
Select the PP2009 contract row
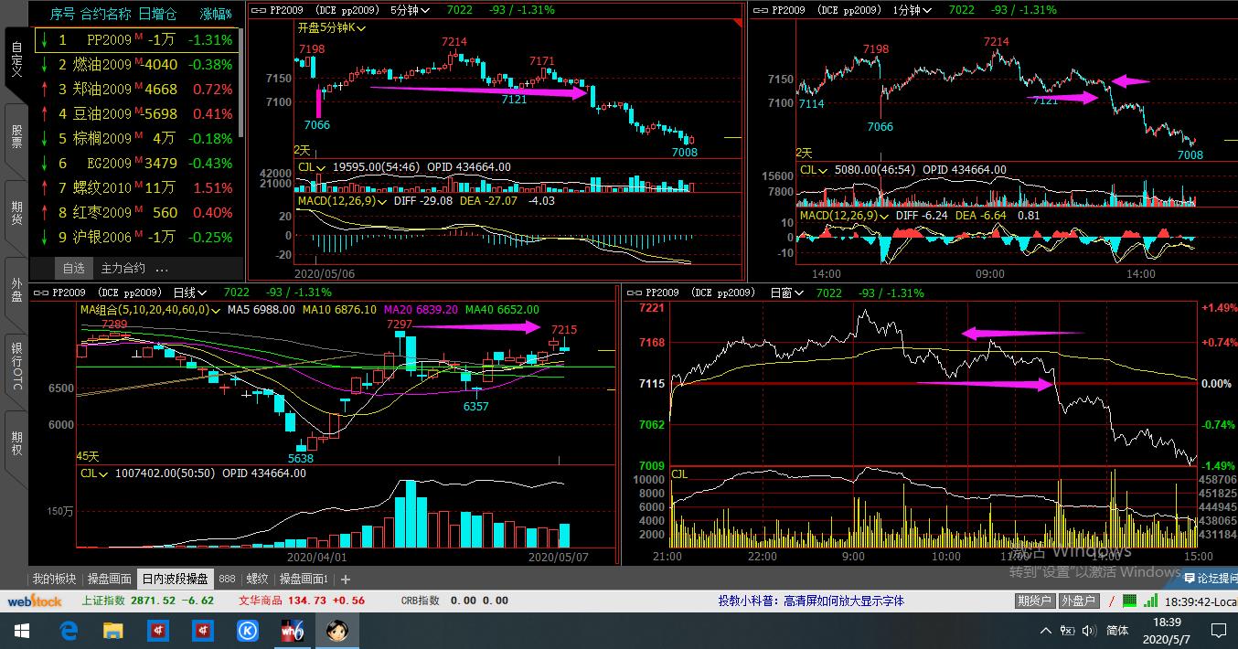pos(137,40)
